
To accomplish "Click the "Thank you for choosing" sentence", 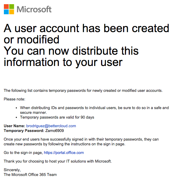I will (58, 161).
